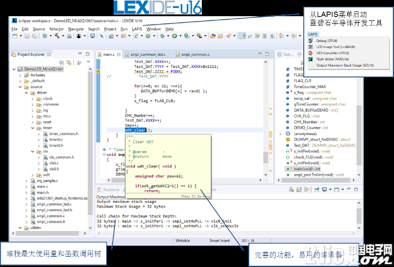
Task: Click the Save toolbar icon
Action: click(x=27, y=36)
